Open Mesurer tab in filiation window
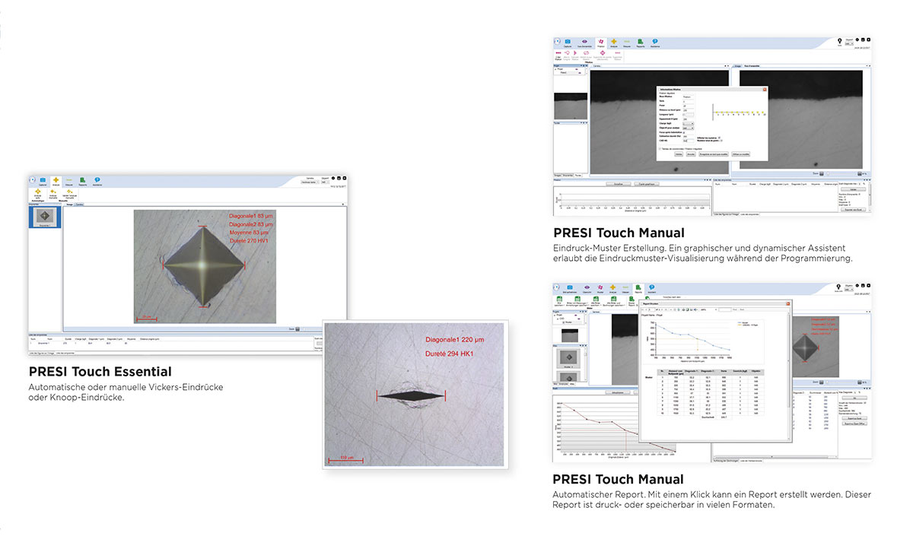 627,43
